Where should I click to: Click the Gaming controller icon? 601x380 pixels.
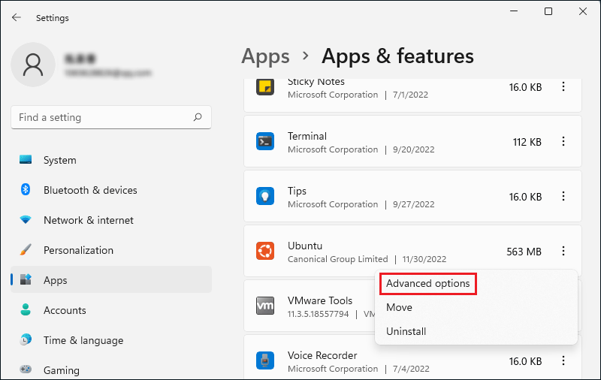pos(26,369)
